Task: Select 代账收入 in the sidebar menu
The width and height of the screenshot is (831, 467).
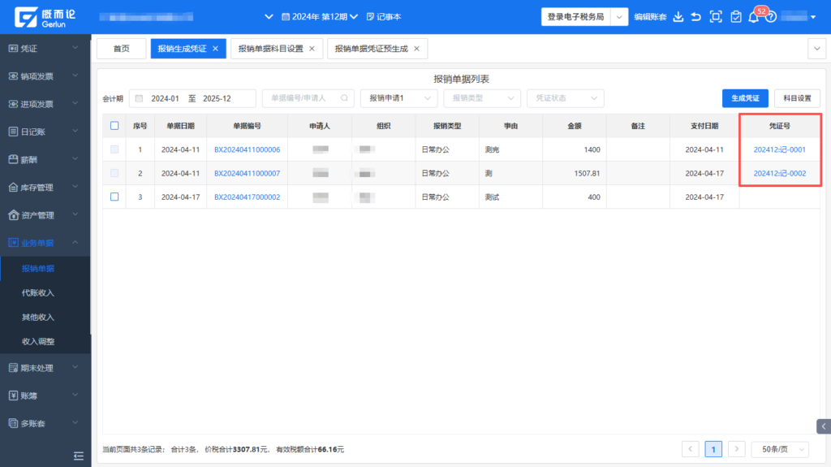Action: (x=38, y=292)
